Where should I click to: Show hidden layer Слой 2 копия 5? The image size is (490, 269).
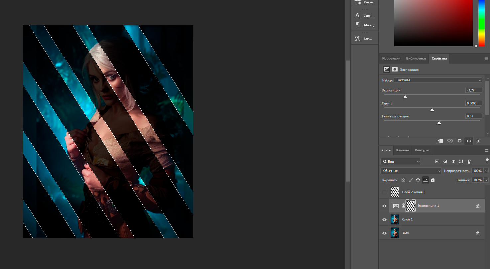coord(384,192)
